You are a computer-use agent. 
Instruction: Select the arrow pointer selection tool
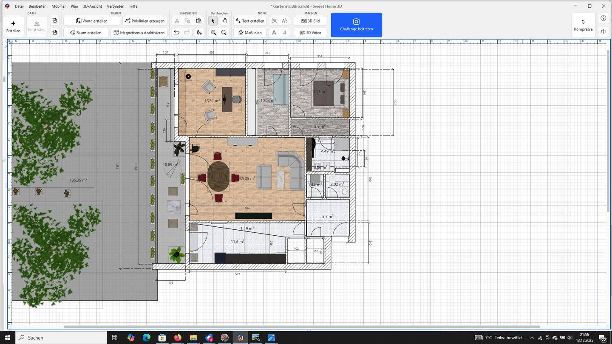click(213, 21)
